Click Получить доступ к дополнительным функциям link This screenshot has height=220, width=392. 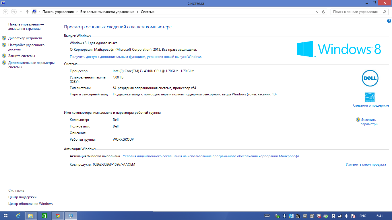[x=135, y=57]
